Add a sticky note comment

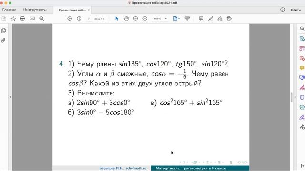click(201, 19)
